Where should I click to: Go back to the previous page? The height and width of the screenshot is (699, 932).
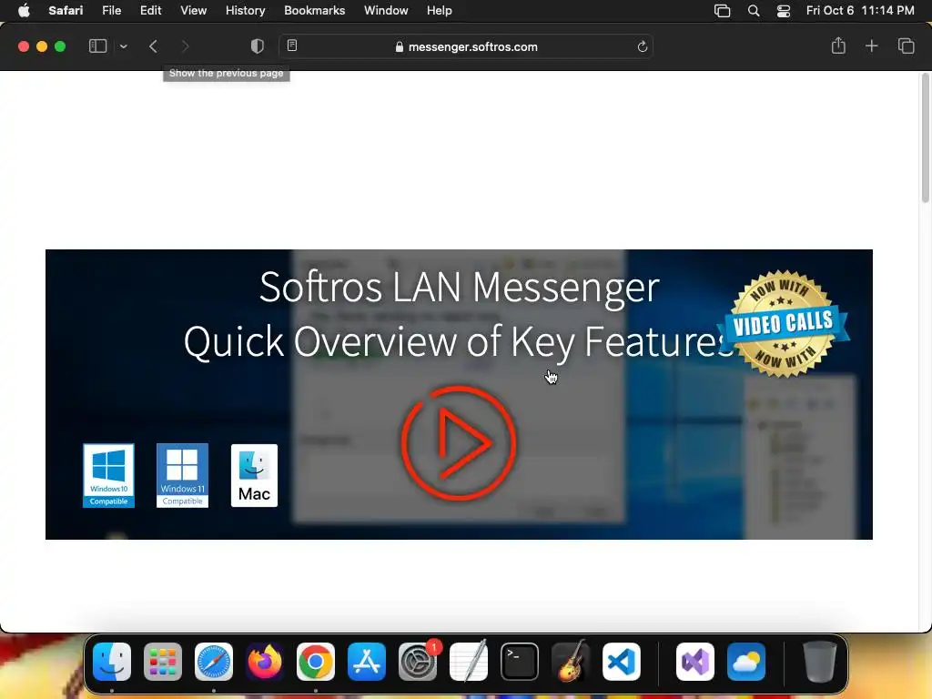(x=153, y=46)
